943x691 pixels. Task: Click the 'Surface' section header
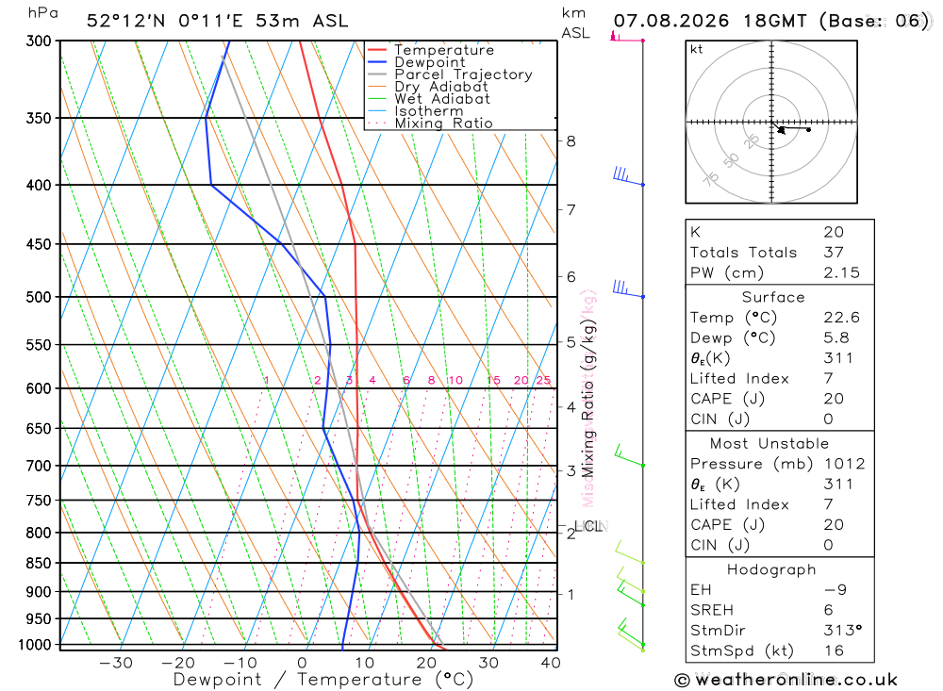[x=773, y=297]
